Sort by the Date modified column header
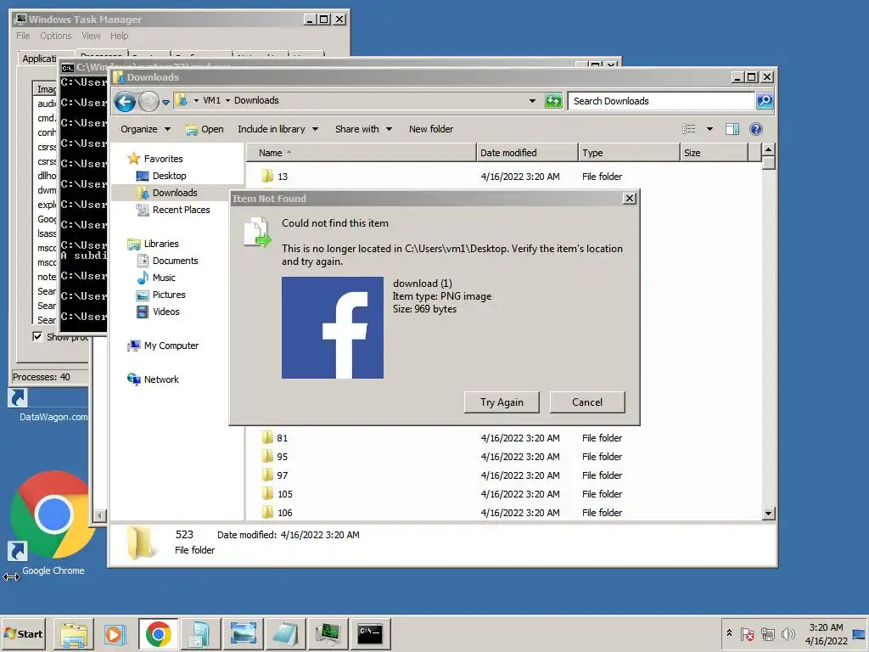 pyautogui.click(x=527, y=153)
